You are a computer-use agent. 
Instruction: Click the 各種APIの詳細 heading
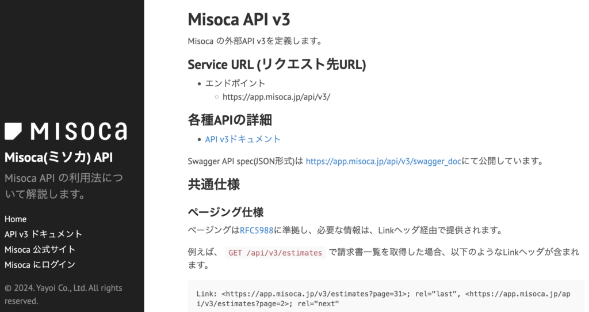tap(230, 120)
